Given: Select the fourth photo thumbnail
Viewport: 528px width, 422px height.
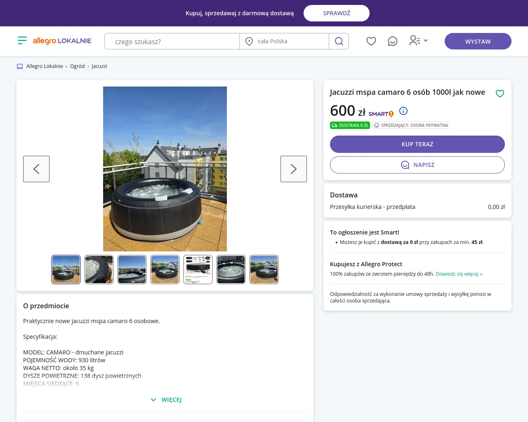Looking at the screenshot, I should click(x=165, y=270).
